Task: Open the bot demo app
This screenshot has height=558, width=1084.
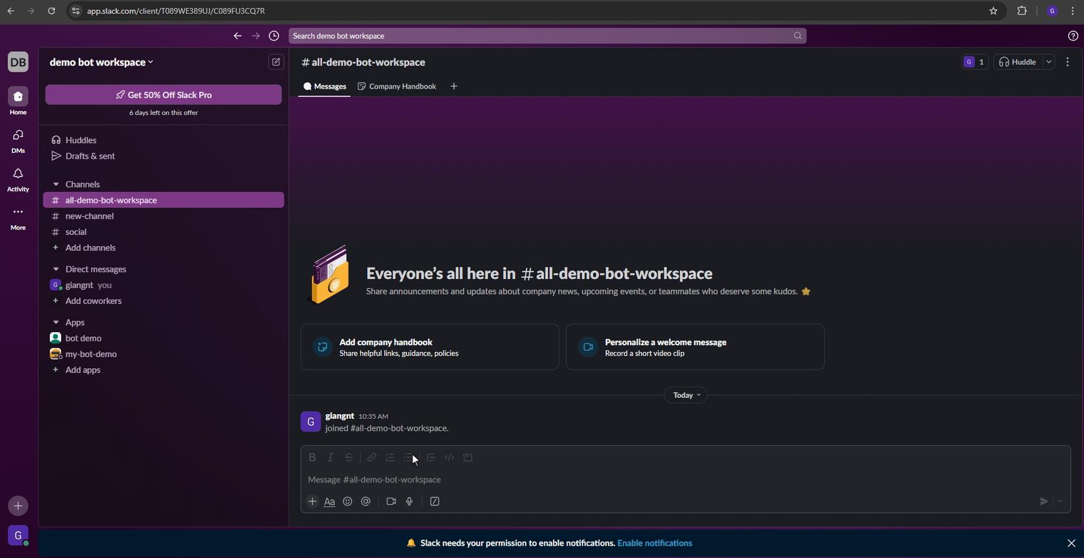Action: coord(164,338)
